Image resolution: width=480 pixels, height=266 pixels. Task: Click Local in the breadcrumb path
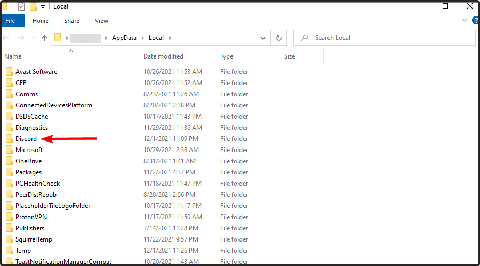pyautogui.click(x=156, y=38)
